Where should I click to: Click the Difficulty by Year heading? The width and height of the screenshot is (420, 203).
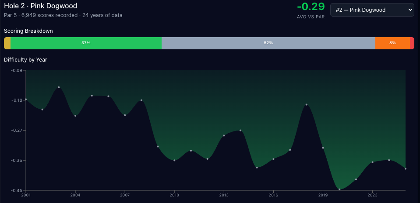click(x=25, y=59)
